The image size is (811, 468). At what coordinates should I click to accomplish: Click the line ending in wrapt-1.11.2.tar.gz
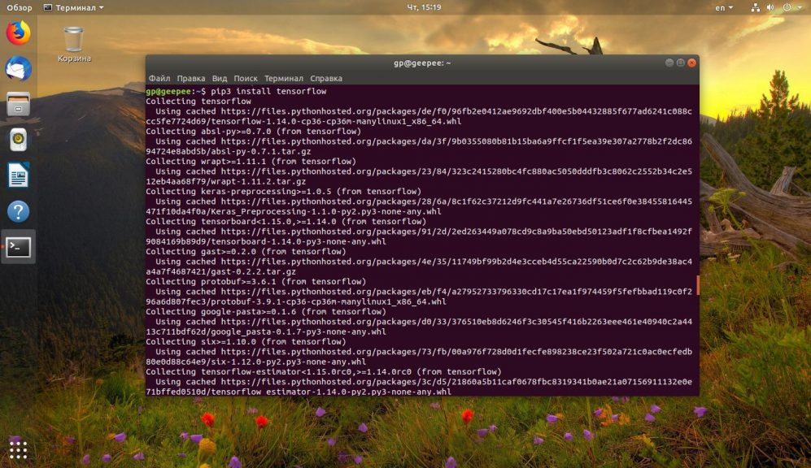pyautogui.click(x=226, y=181)
